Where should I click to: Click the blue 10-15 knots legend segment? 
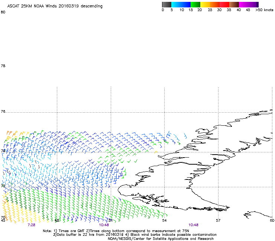click(x=186, y=4)
